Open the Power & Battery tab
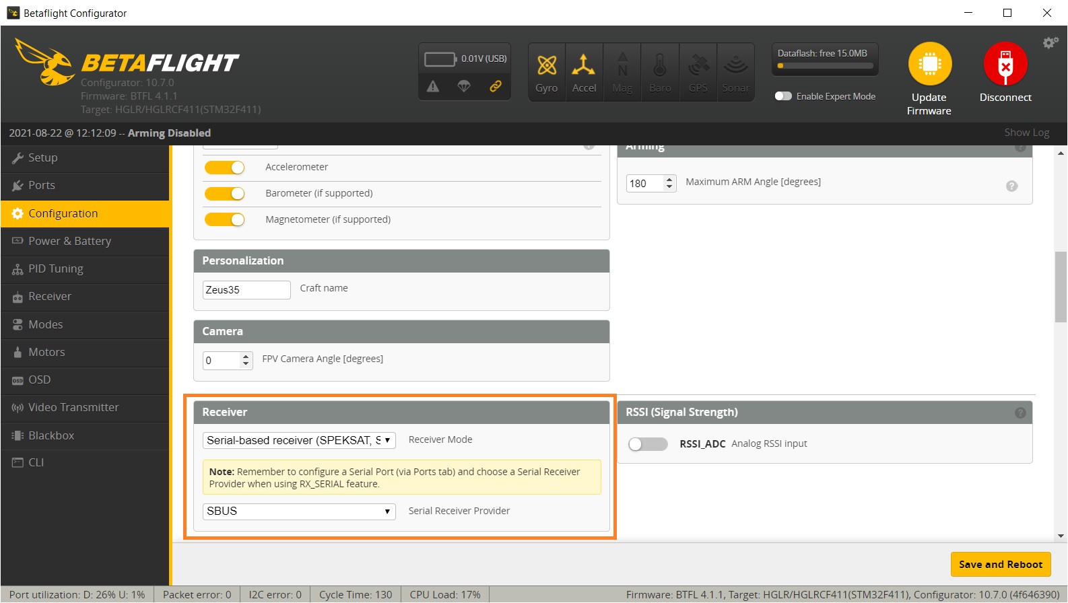Viewport: 1068px width, 603px height. tap(85, 242)
